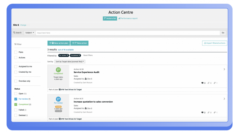
Task: Click the Search magnifier icon
Action: (x=14, y=32)
